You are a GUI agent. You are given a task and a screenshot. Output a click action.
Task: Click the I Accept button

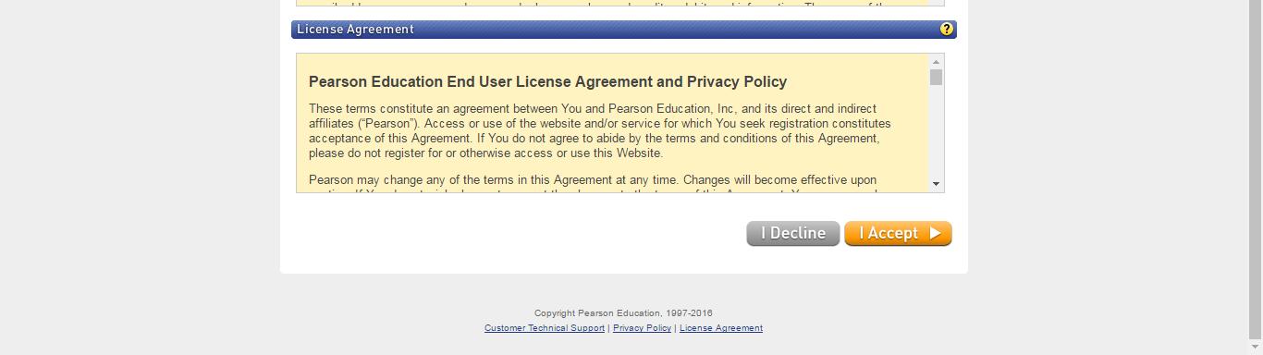[x=898, y=234]
